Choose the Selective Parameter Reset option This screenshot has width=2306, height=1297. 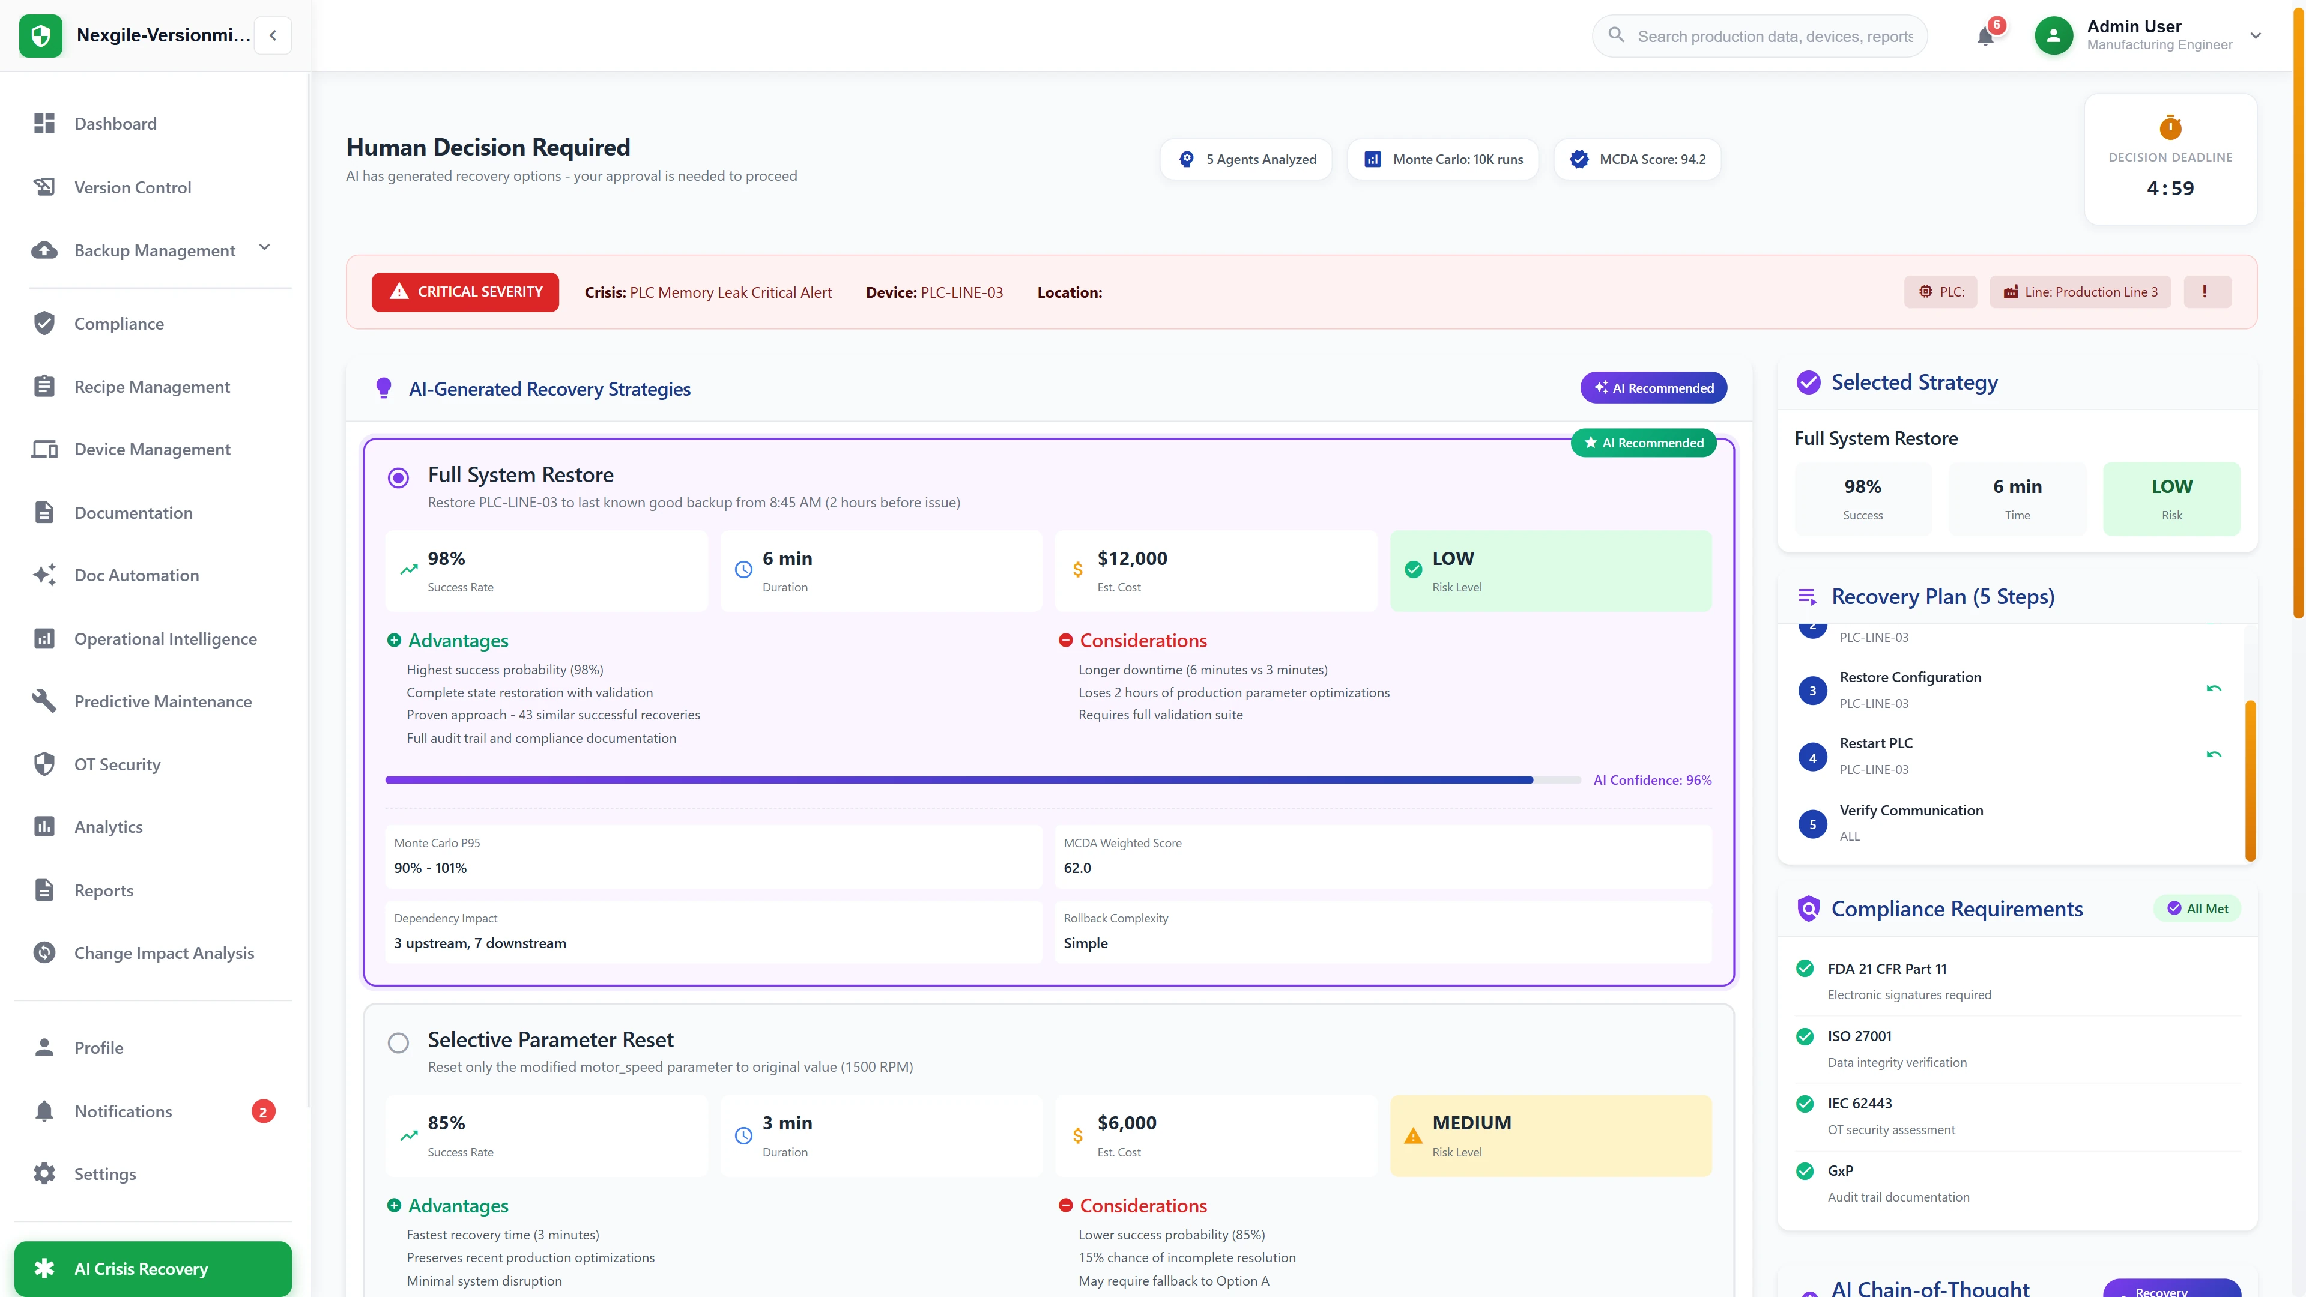point(398,1042)
